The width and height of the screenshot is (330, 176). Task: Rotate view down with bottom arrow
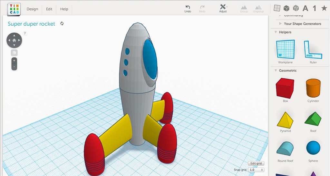coord(14,45)
